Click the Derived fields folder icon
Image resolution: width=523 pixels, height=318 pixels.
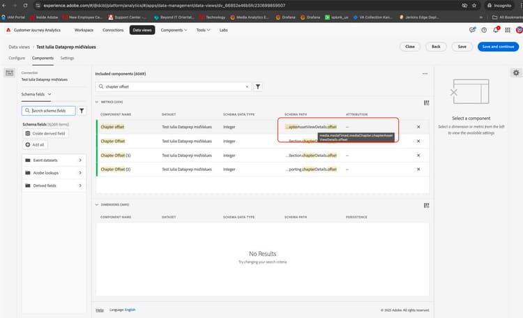click(x=28, y=185)
